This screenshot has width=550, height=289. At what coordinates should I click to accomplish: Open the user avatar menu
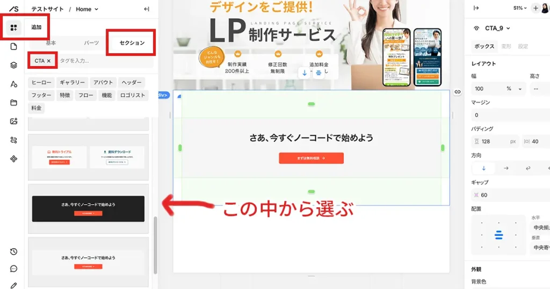tap(546, 8)
